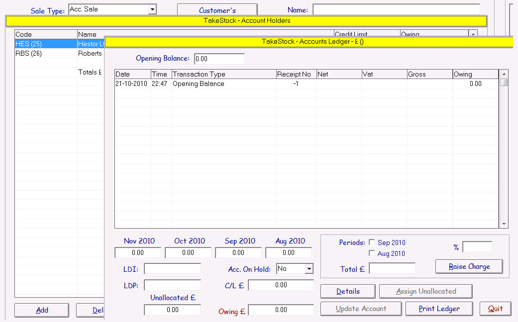Image resolution: width=518 pixels, height=322 pixels.
Task: Click the Date column header
Action: 133,74
